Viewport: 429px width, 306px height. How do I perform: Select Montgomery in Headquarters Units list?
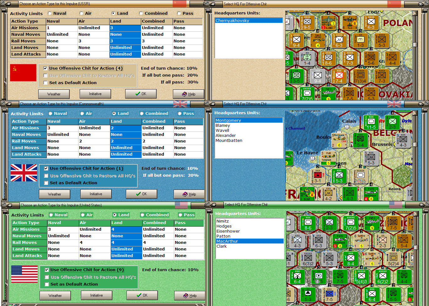tap(228, 121)
